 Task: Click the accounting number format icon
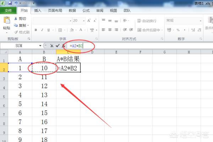[169, 30]
